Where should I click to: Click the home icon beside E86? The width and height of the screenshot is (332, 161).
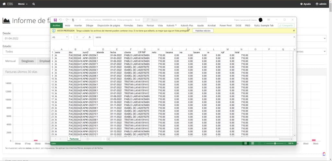click(4, 4)
